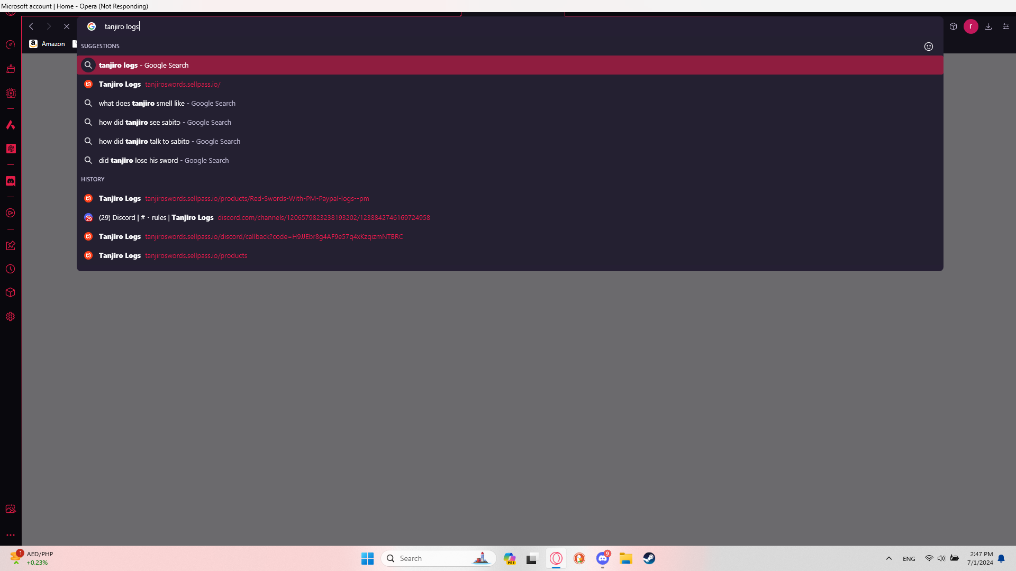The width and height of the screenshot is (1016, 571).
Task: Open Steam from the taskbar
Action: pos(649,558)
